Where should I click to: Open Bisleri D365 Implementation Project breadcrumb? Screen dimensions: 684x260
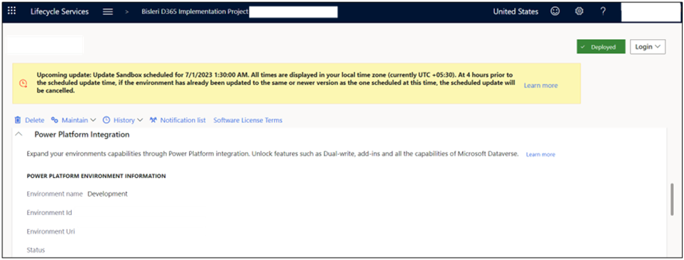195,12
